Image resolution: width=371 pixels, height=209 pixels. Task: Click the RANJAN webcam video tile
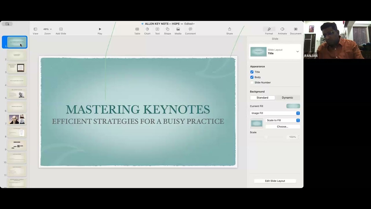point(337,40)
